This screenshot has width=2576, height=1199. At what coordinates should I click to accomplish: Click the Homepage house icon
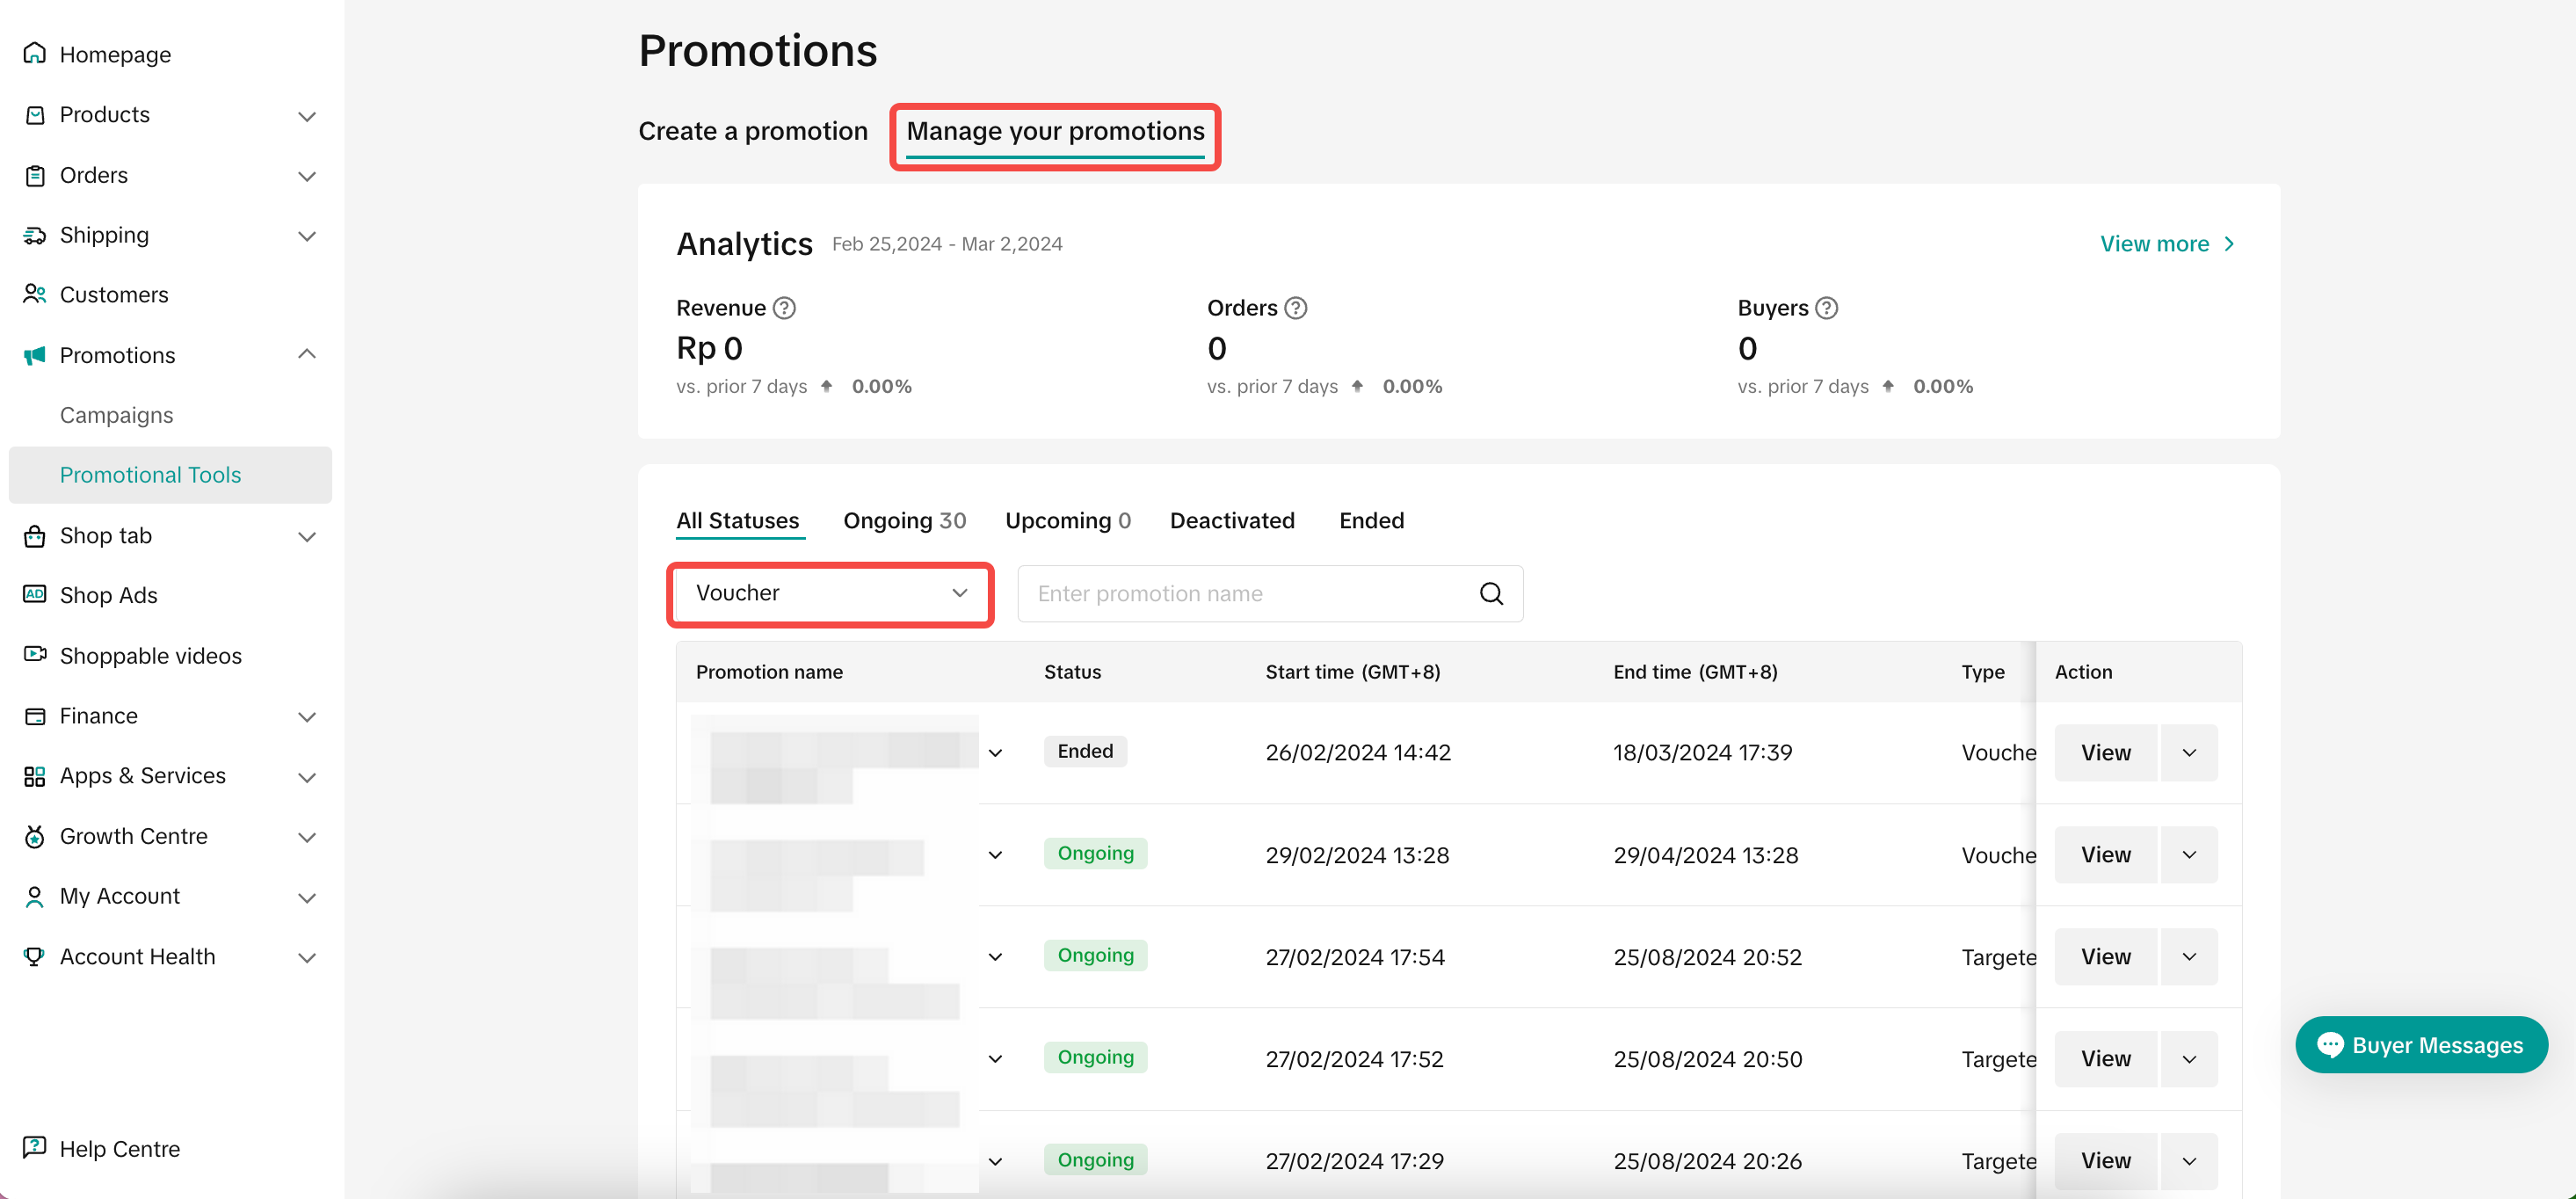pyautogui.click(x=35, y=53)
